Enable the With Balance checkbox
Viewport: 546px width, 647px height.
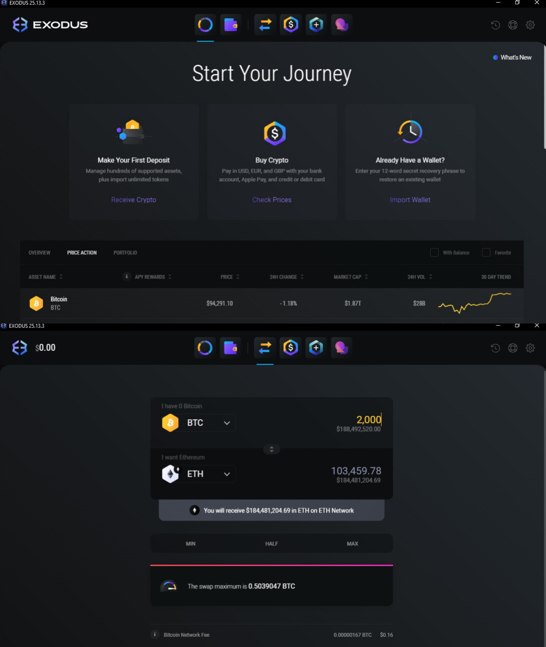pos(434,252)
